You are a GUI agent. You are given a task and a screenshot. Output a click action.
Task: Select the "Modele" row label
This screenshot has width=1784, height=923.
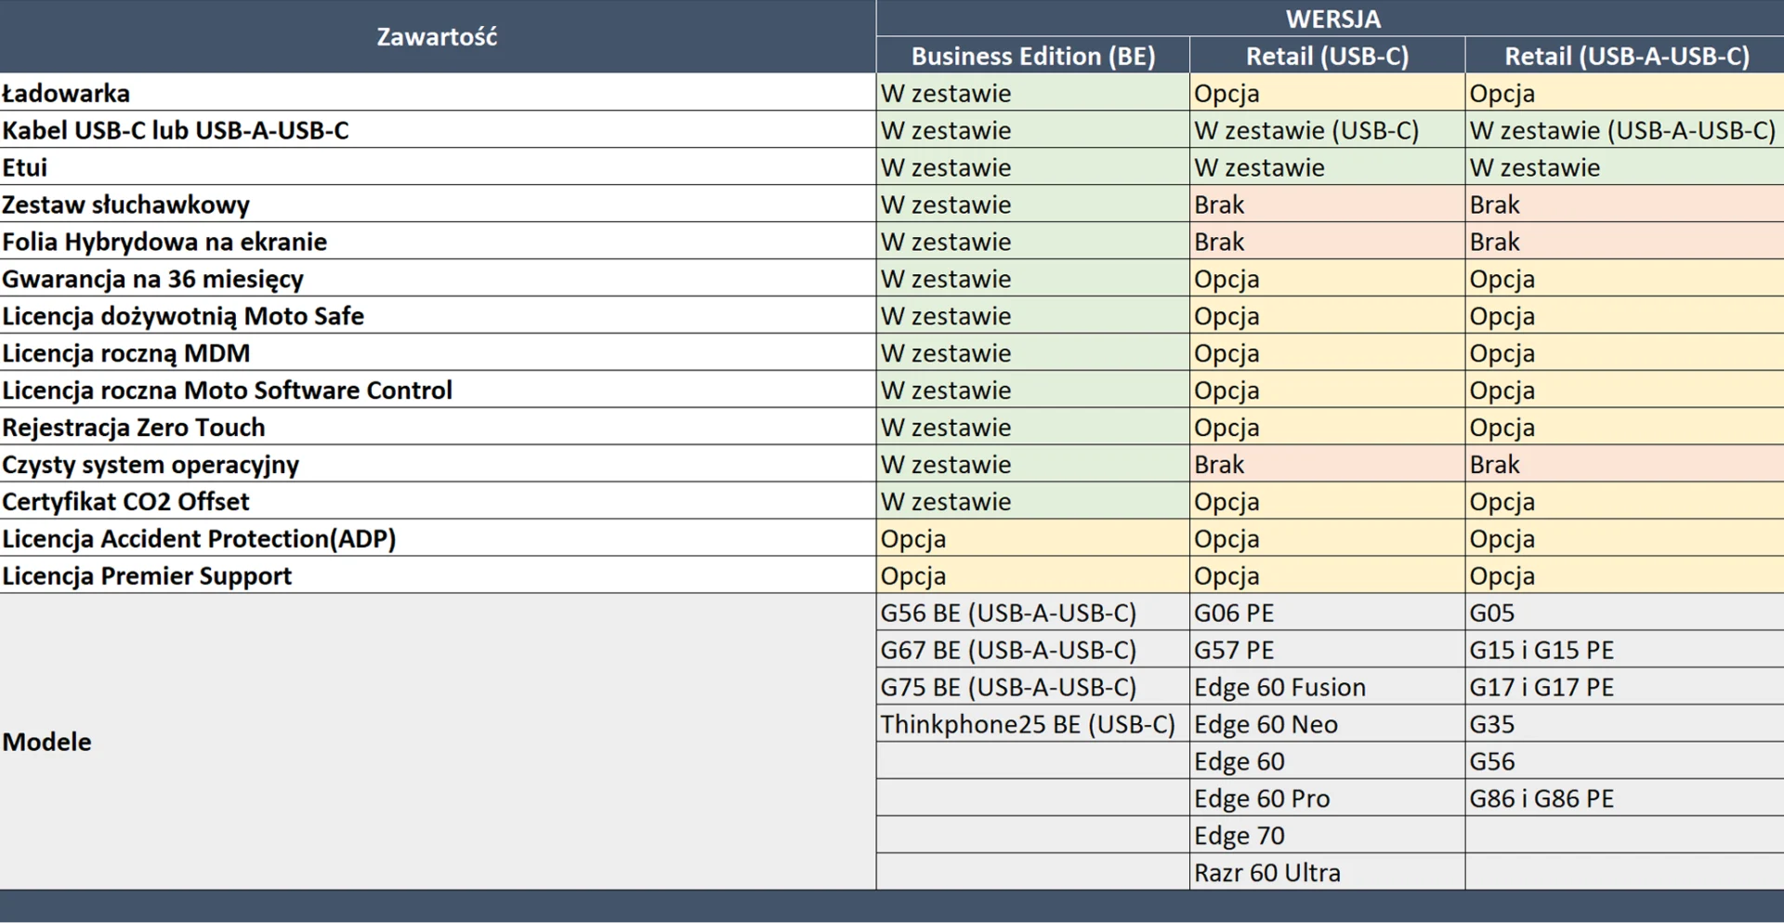(x=438, y=742)
